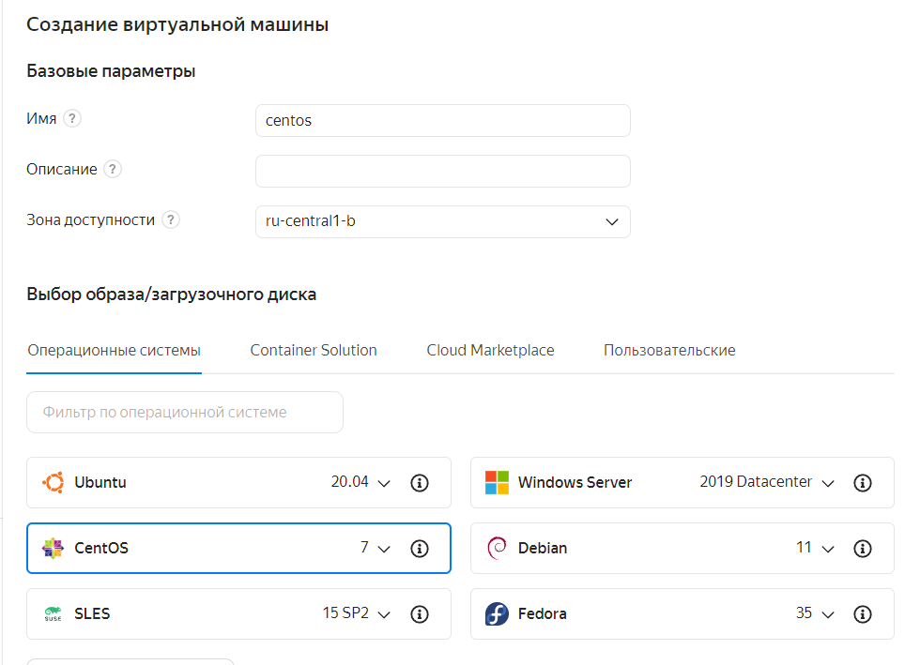The height and width of the screenshot is (665, 920).
Task: Switch to the Операционные системы tab
Action: (114, 350)
